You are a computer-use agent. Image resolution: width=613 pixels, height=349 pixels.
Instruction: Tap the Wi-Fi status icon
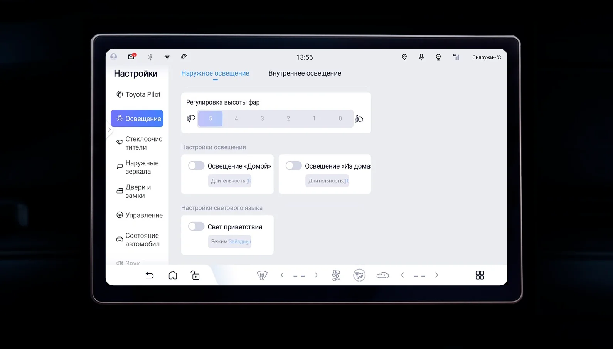[167, 57]
